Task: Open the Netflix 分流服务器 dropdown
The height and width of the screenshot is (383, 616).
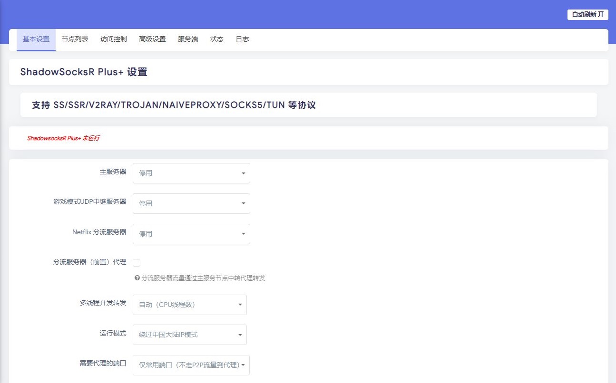Action: pos(191,234)
